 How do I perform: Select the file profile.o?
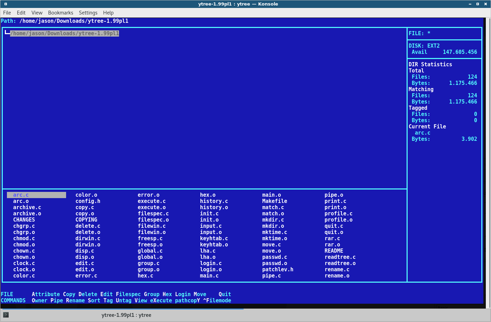pyautogui.click(x=339, y=220)
